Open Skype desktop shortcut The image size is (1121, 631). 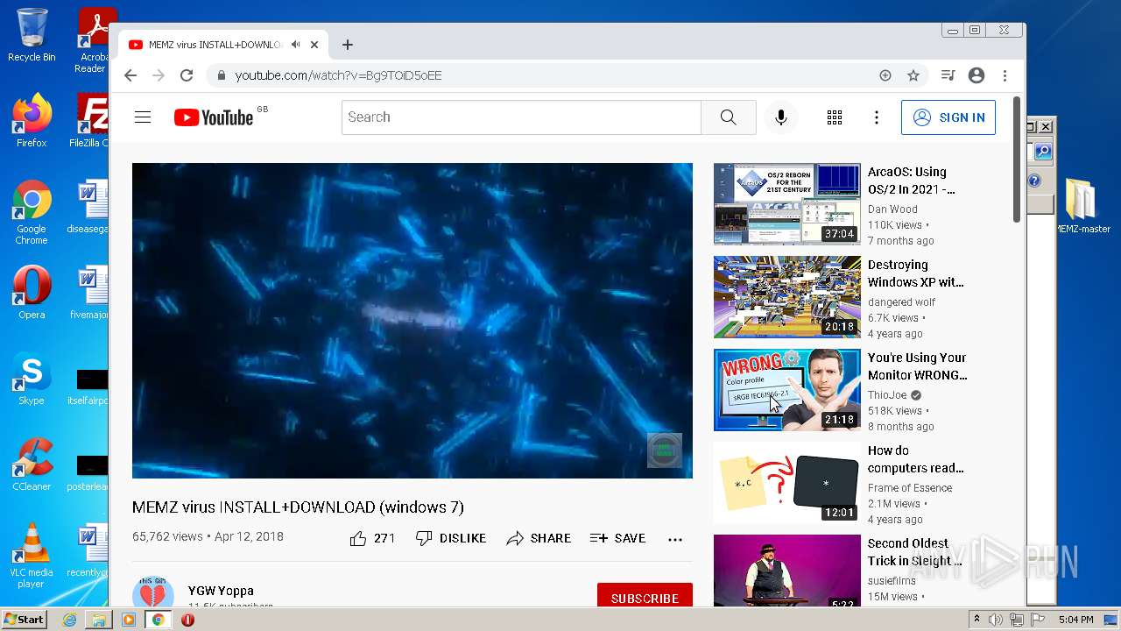pos(32,379)
